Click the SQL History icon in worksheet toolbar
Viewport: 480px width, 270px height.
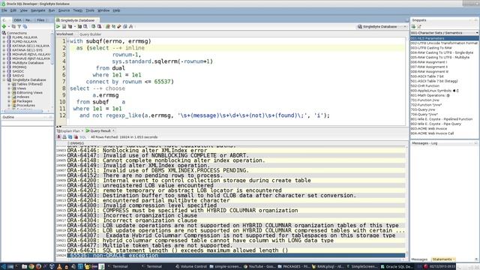click(x=125, y=27)
